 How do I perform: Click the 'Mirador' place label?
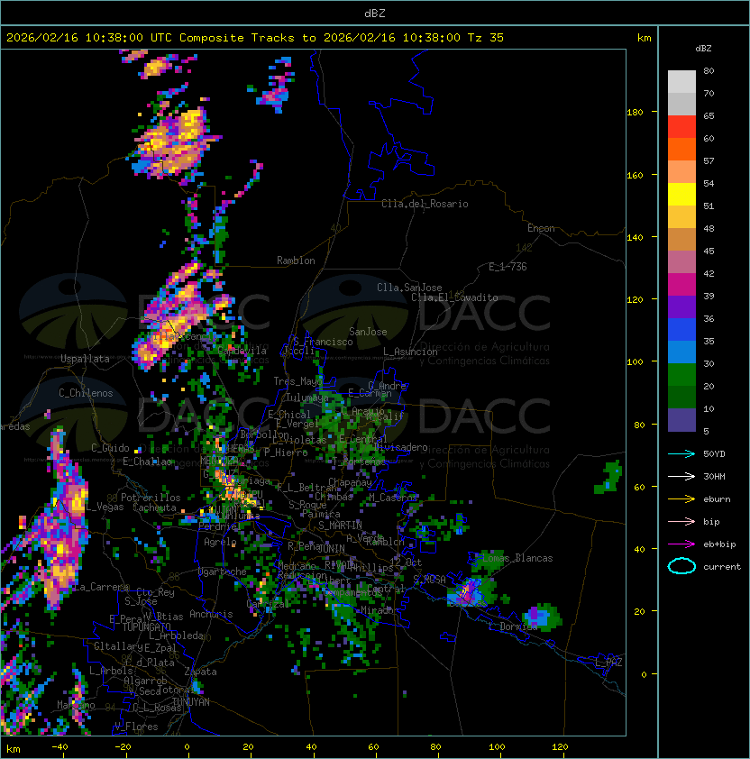point(378,610)
